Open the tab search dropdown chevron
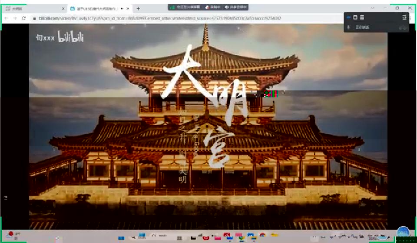Image resolution: width=417 pixels, height=243 pixels. tap(373, 8)
